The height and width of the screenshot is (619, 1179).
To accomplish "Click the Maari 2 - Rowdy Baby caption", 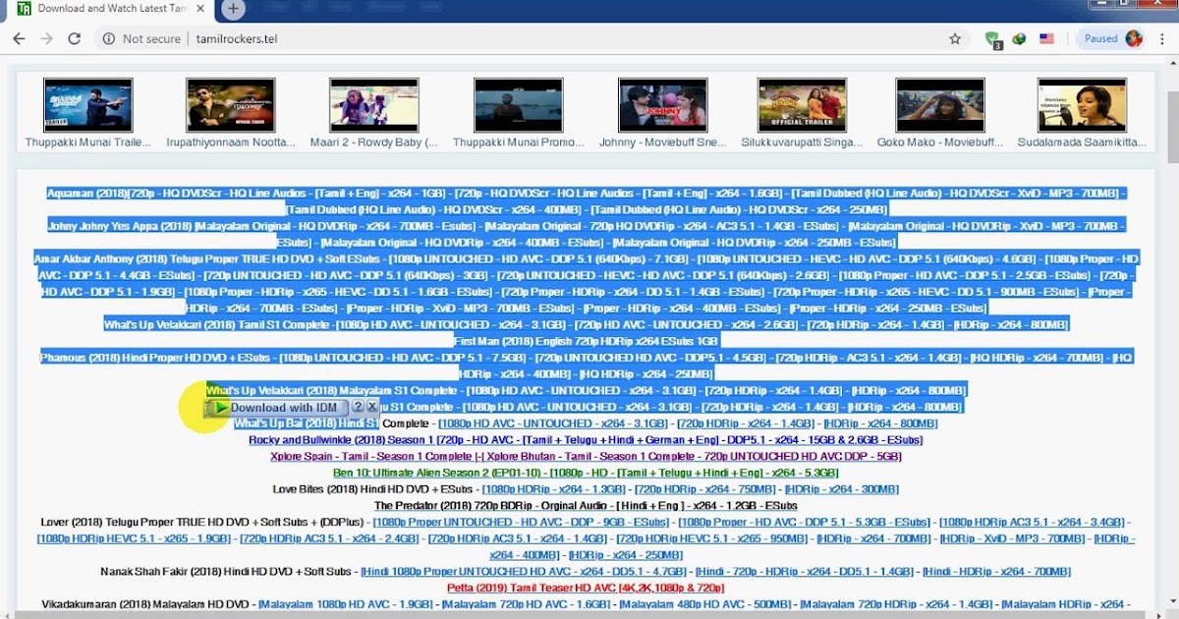I will [374, 142].
